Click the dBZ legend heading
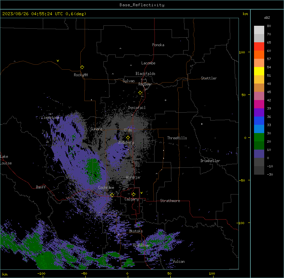The height and width of the screenshot is (278, 284). [267, 17]
